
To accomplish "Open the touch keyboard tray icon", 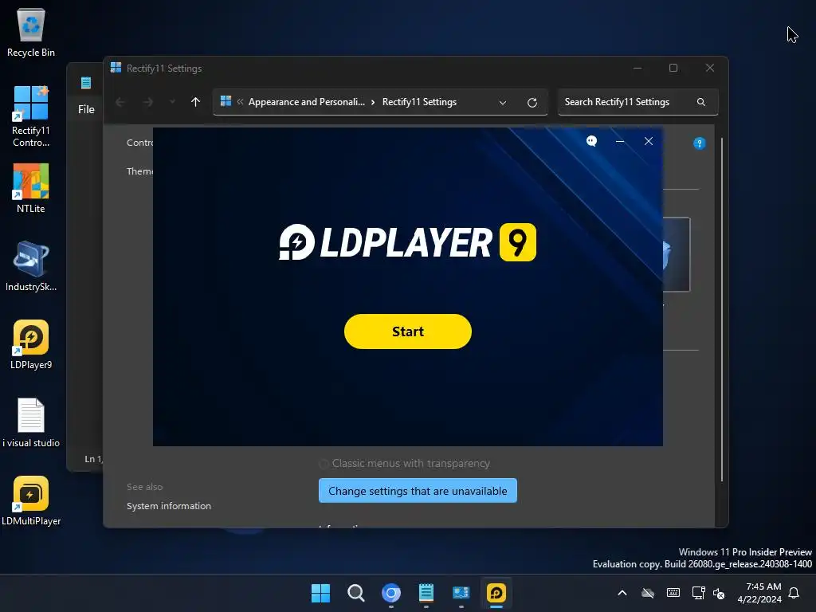I will (673, 593).
